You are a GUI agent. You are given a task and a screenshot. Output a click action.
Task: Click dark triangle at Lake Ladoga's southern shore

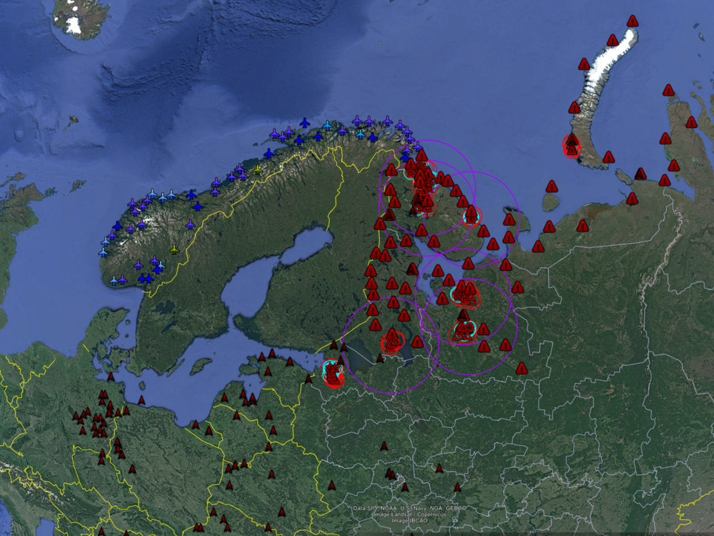click(x=380, y=359)
